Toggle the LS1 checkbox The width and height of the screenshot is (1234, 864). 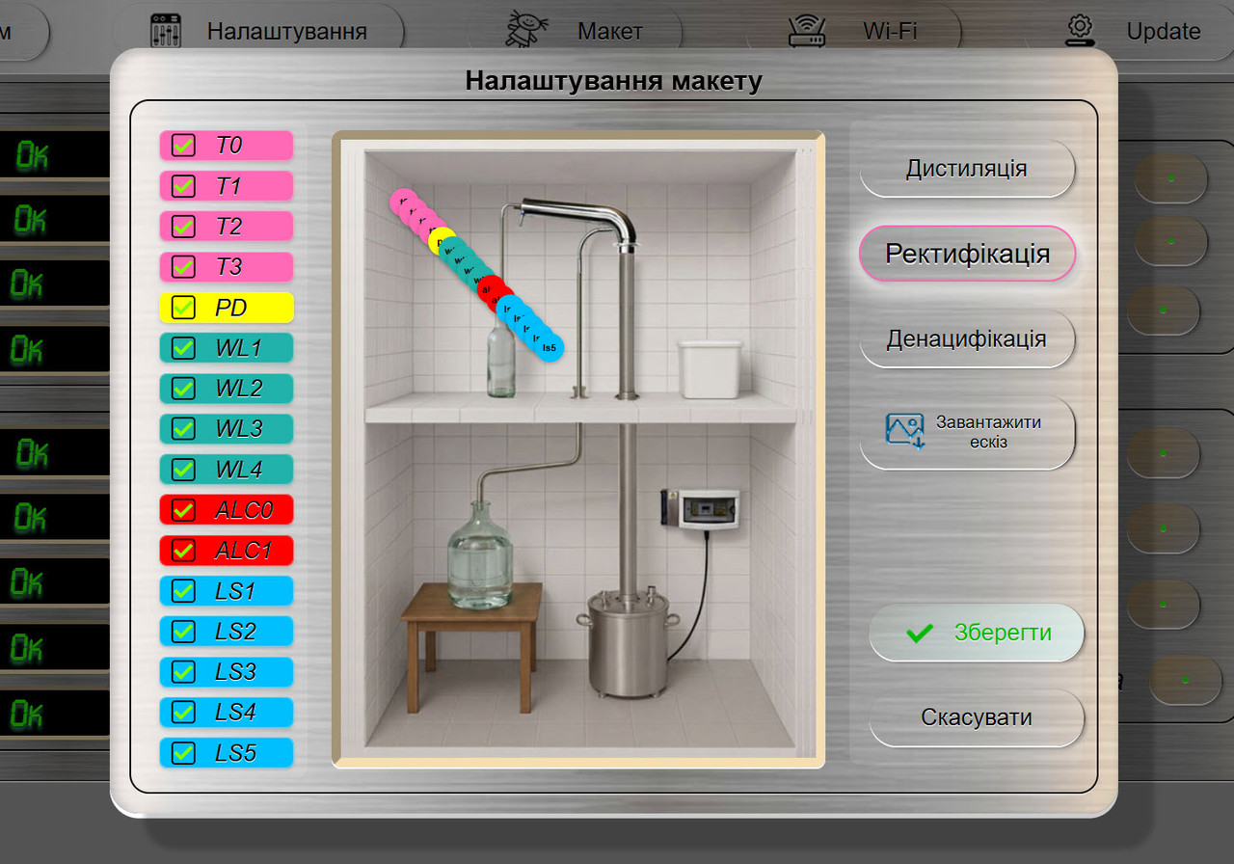pyautogui.click(x=183, y=591)
